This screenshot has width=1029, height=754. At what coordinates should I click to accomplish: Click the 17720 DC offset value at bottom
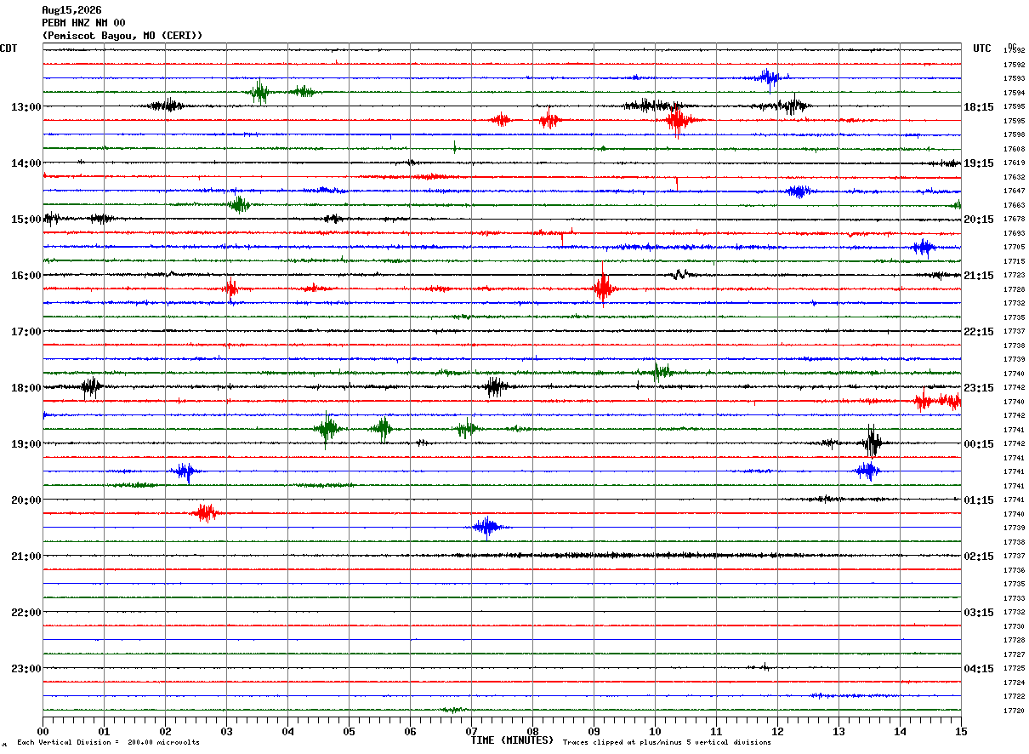[1014, 711]
